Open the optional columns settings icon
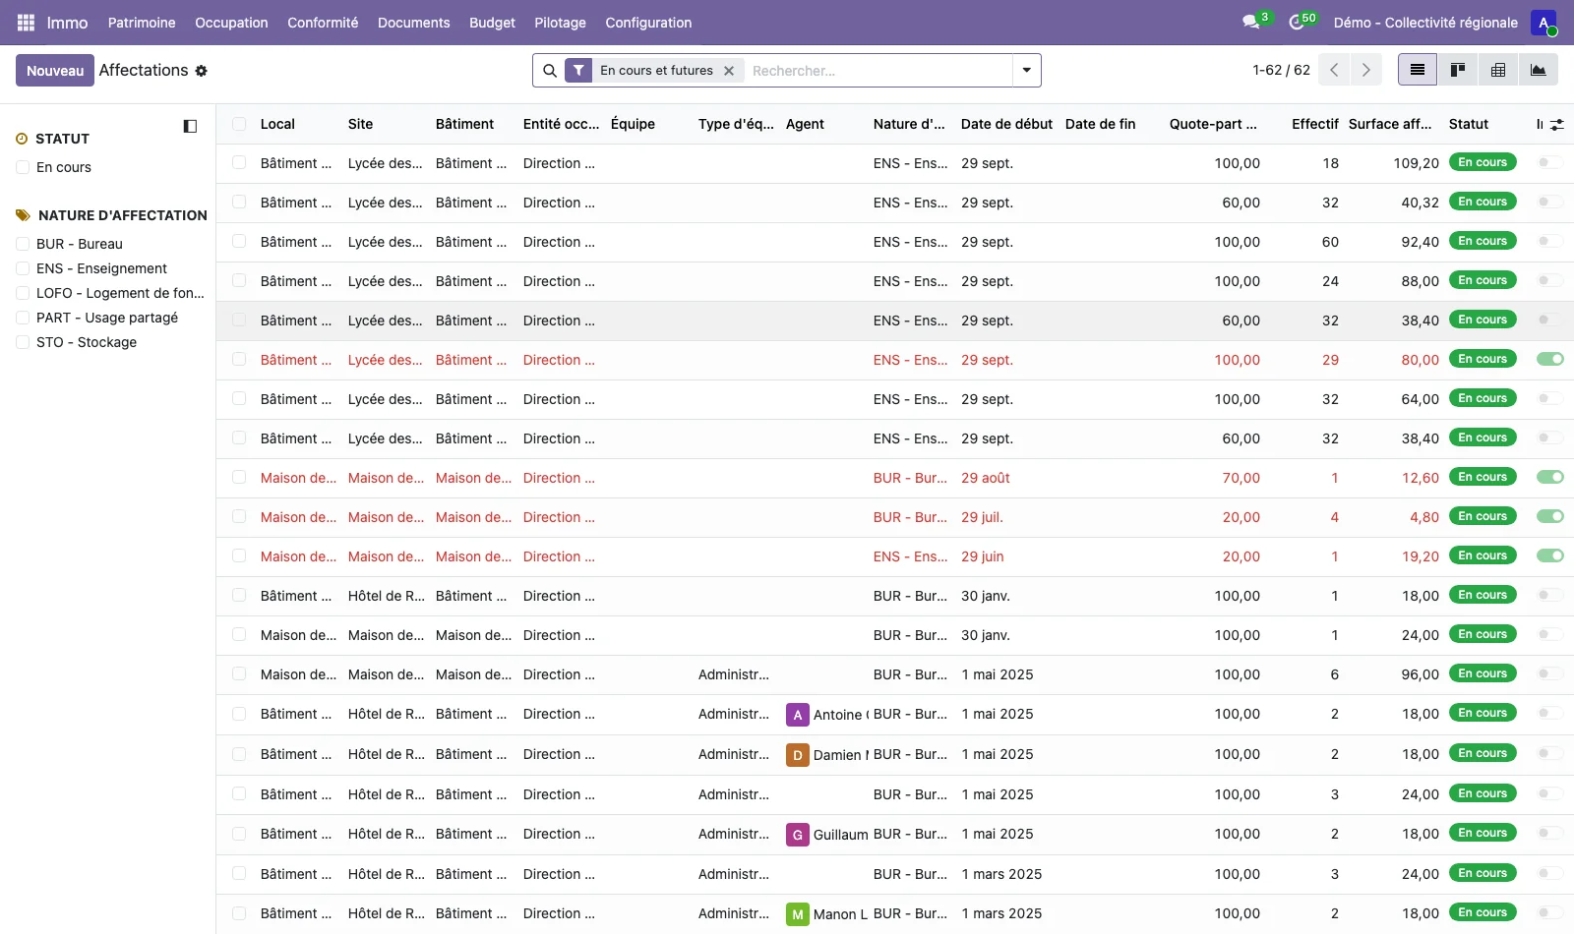This screenshot has height=934, width=1574. 1556,125
